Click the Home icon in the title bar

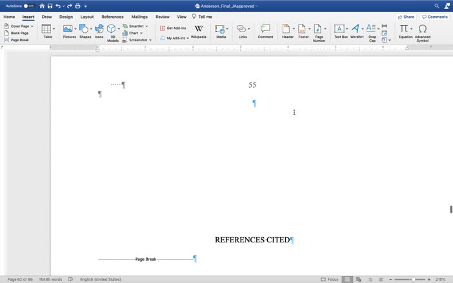[x=42, y=6]
